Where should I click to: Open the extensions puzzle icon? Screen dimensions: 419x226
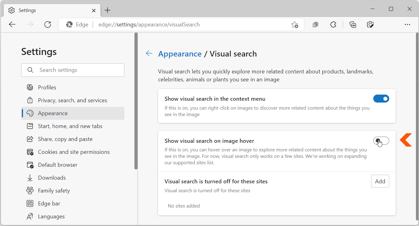coord(333,25)
